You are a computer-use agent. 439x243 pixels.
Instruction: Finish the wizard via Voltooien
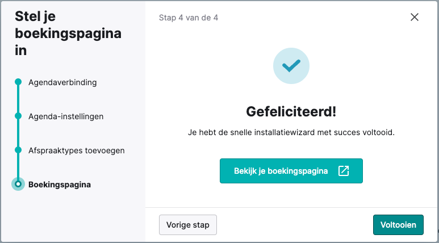tap(398, 225)
